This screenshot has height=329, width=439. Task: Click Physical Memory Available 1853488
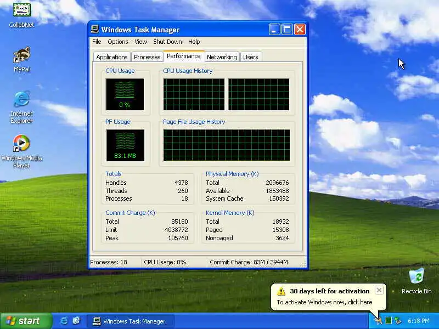pos(277,191)
